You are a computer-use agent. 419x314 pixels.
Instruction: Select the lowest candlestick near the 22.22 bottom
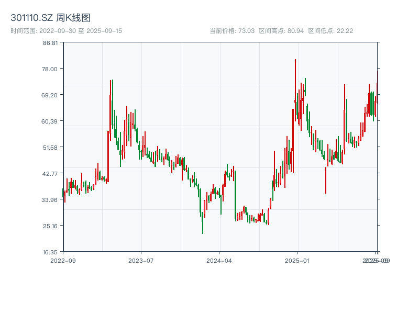point(203,225)
